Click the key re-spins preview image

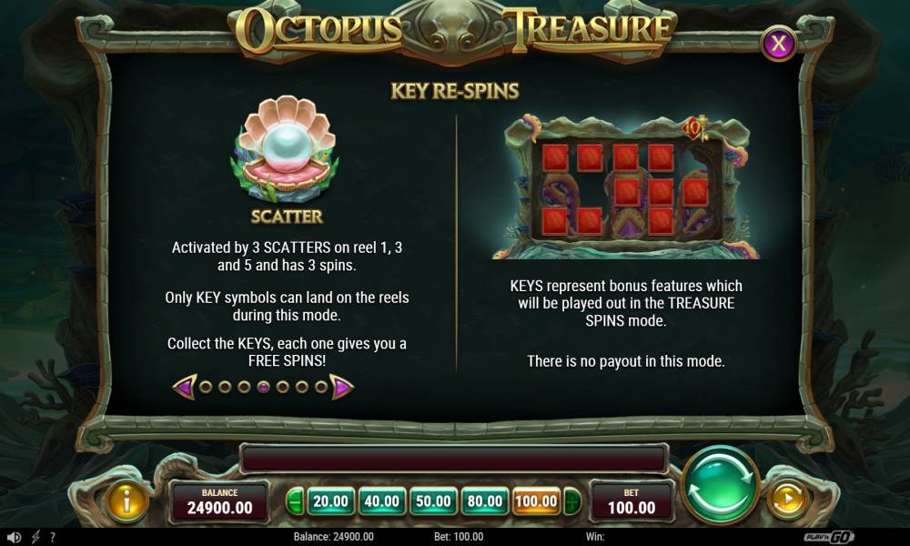tap(626, 187)
